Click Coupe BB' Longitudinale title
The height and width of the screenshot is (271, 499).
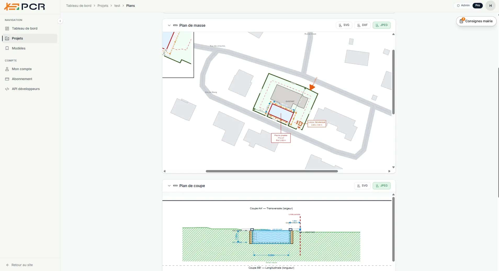[x=271, y=268]
